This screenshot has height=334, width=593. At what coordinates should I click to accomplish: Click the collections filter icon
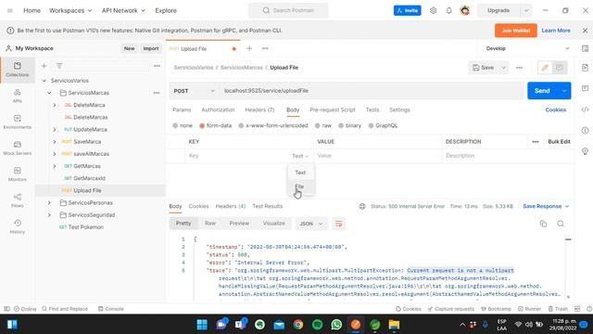pos(59,66)
